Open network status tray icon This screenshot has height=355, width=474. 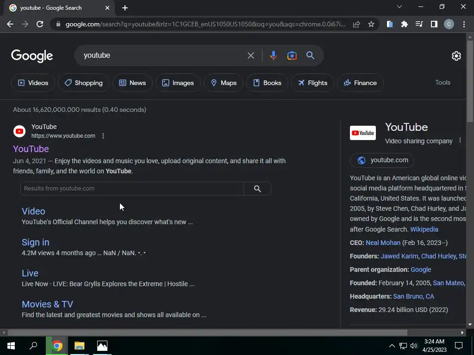click(403, 346)
